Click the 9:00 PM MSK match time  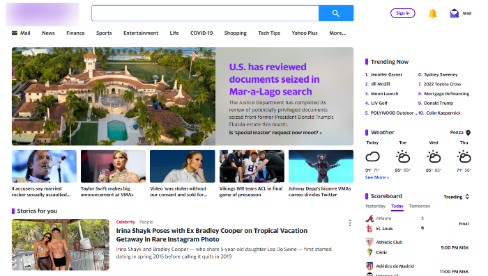pos(455,247)
